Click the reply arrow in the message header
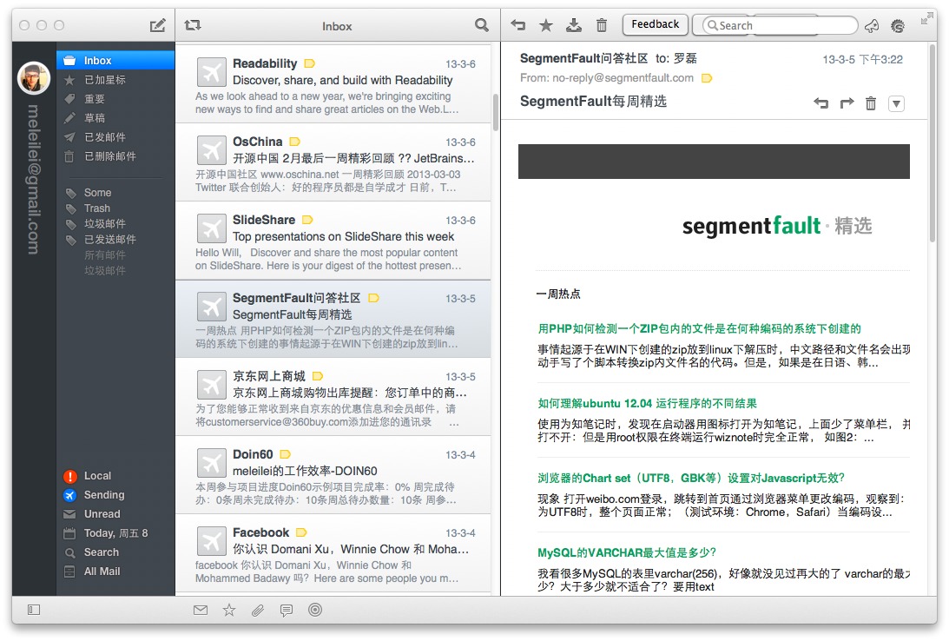Image resolution: width=949 pixels, height=641 pixels. click(820, 103)
